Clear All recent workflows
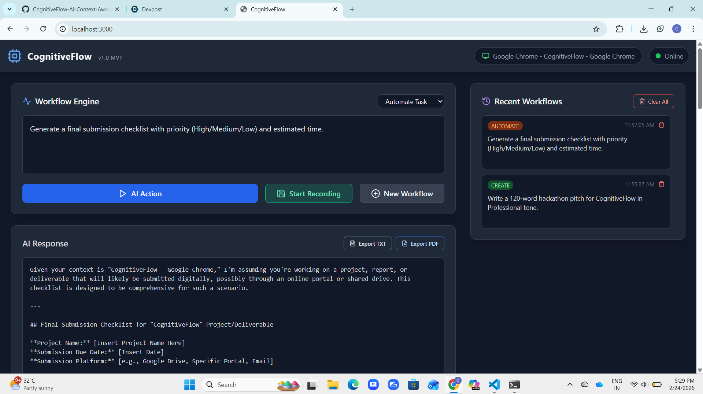Image resolution: width=703 pixels, height=394 pixels. point(653,101)
